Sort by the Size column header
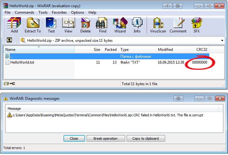 coord(88,50)
